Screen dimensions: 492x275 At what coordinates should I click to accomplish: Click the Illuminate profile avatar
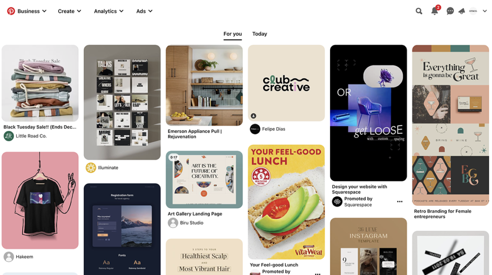coord(91,168)
